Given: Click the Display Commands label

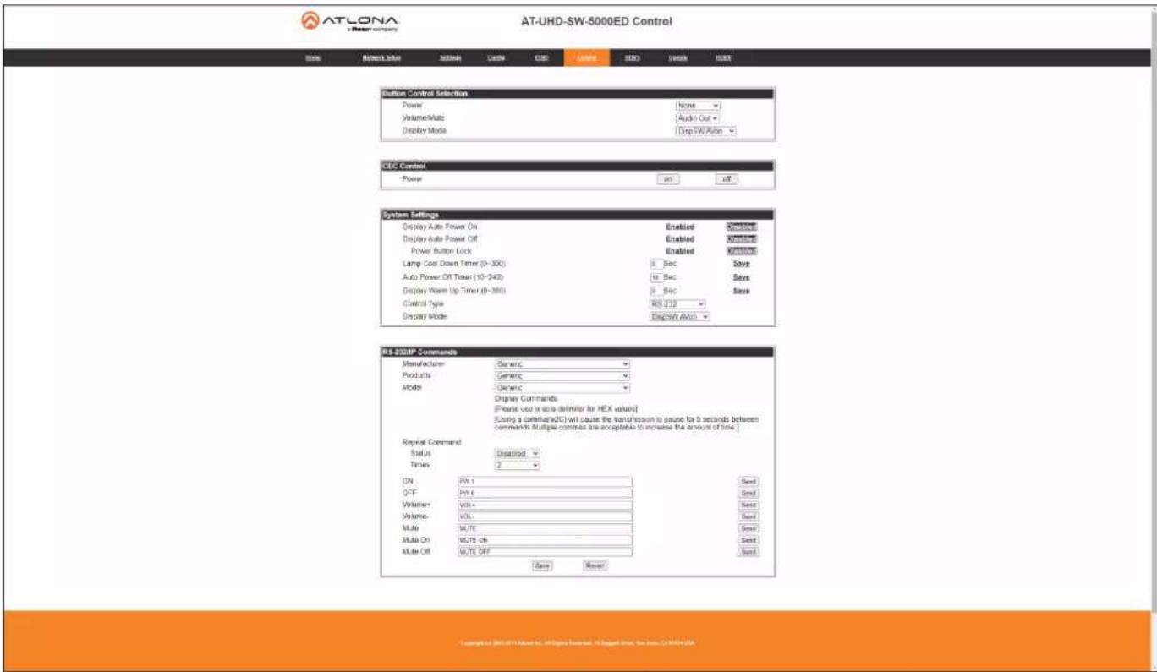Looking at the screenshot, I should tap(526, 398).
